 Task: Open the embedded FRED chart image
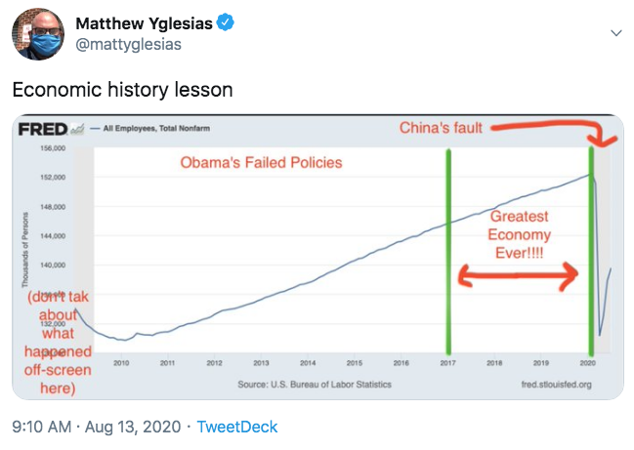(317, 257)
